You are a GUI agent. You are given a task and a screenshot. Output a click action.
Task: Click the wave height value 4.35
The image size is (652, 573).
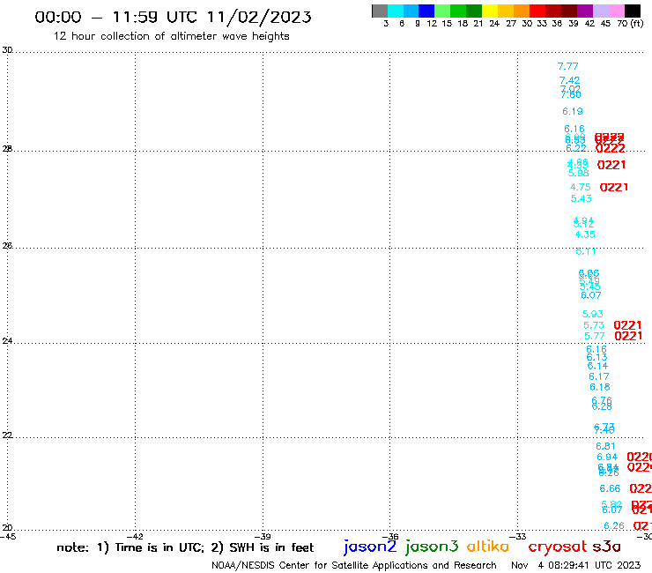click(x=585, y=234)
